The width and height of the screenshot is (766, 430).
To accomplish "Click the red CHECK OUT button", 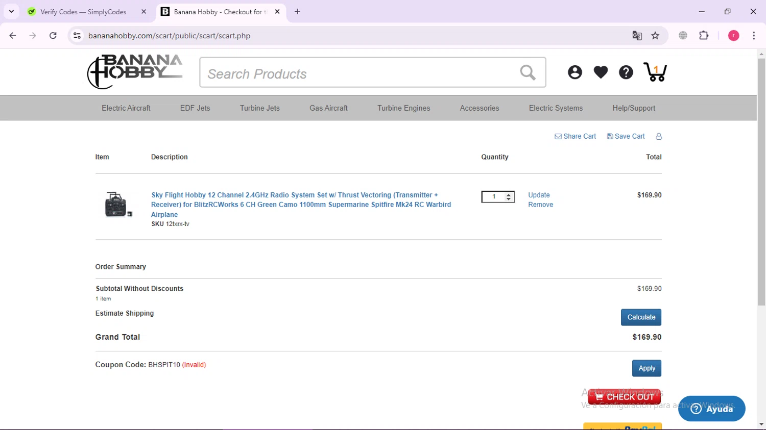I will 624,397.
